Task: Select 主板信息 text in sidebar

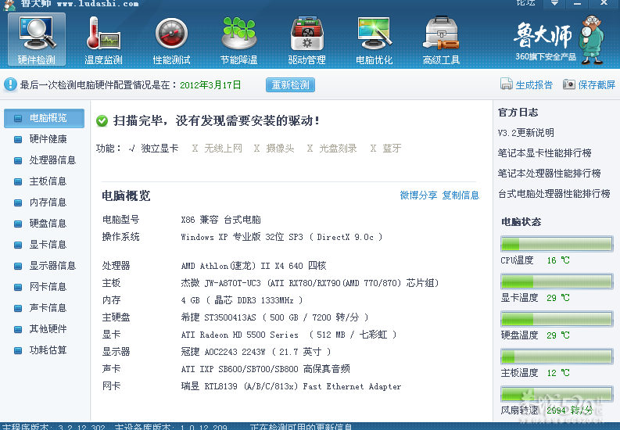Action: (x=48, y=181)
